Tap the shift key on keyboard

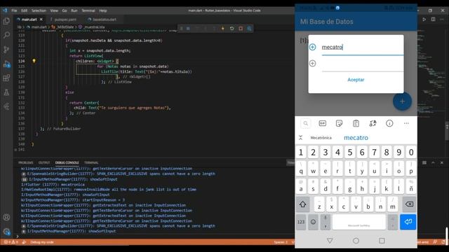[x=302, y=204]
